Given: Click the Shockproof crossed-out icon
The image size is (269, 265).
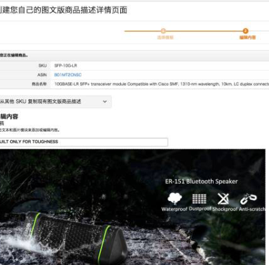Looking at the screenshot, I should click(223, 198).
